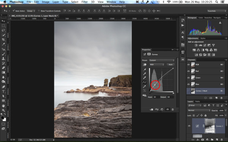
Task: Add a Color Balance adjustment
Action: point(198,50)
